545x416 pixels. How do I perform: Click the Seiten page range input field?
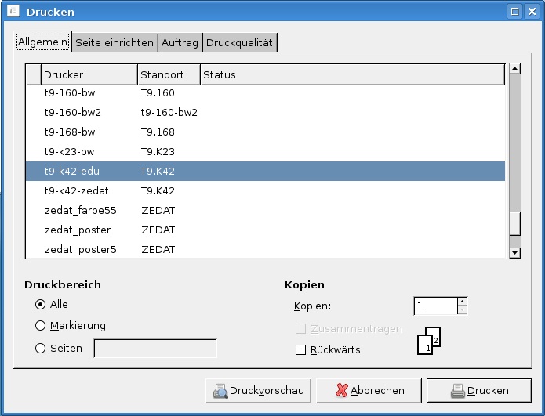point(155,349)
